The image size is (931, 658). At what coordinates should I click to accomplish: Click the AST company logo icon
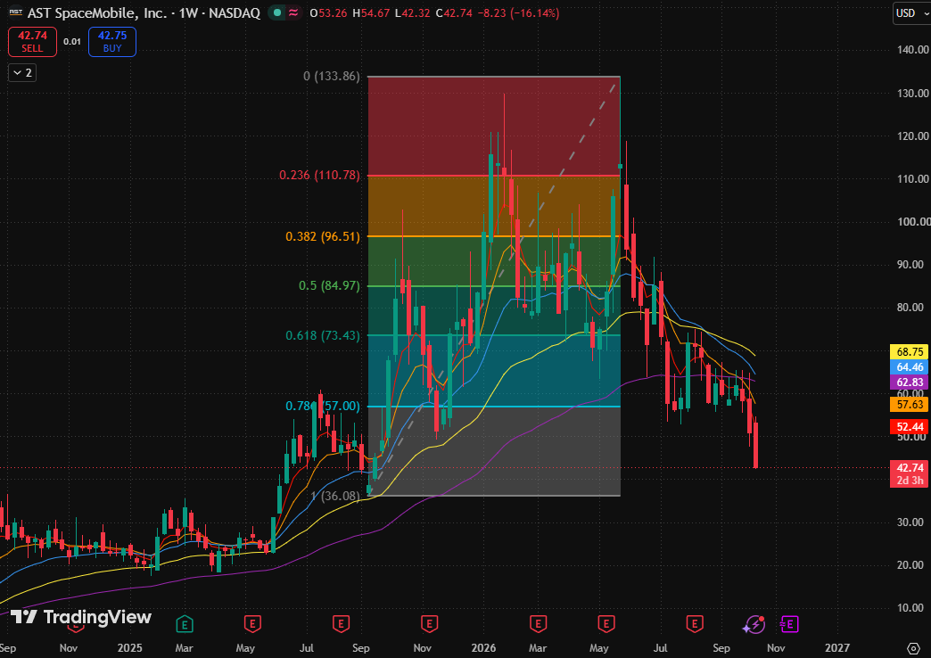click(15, 12)
